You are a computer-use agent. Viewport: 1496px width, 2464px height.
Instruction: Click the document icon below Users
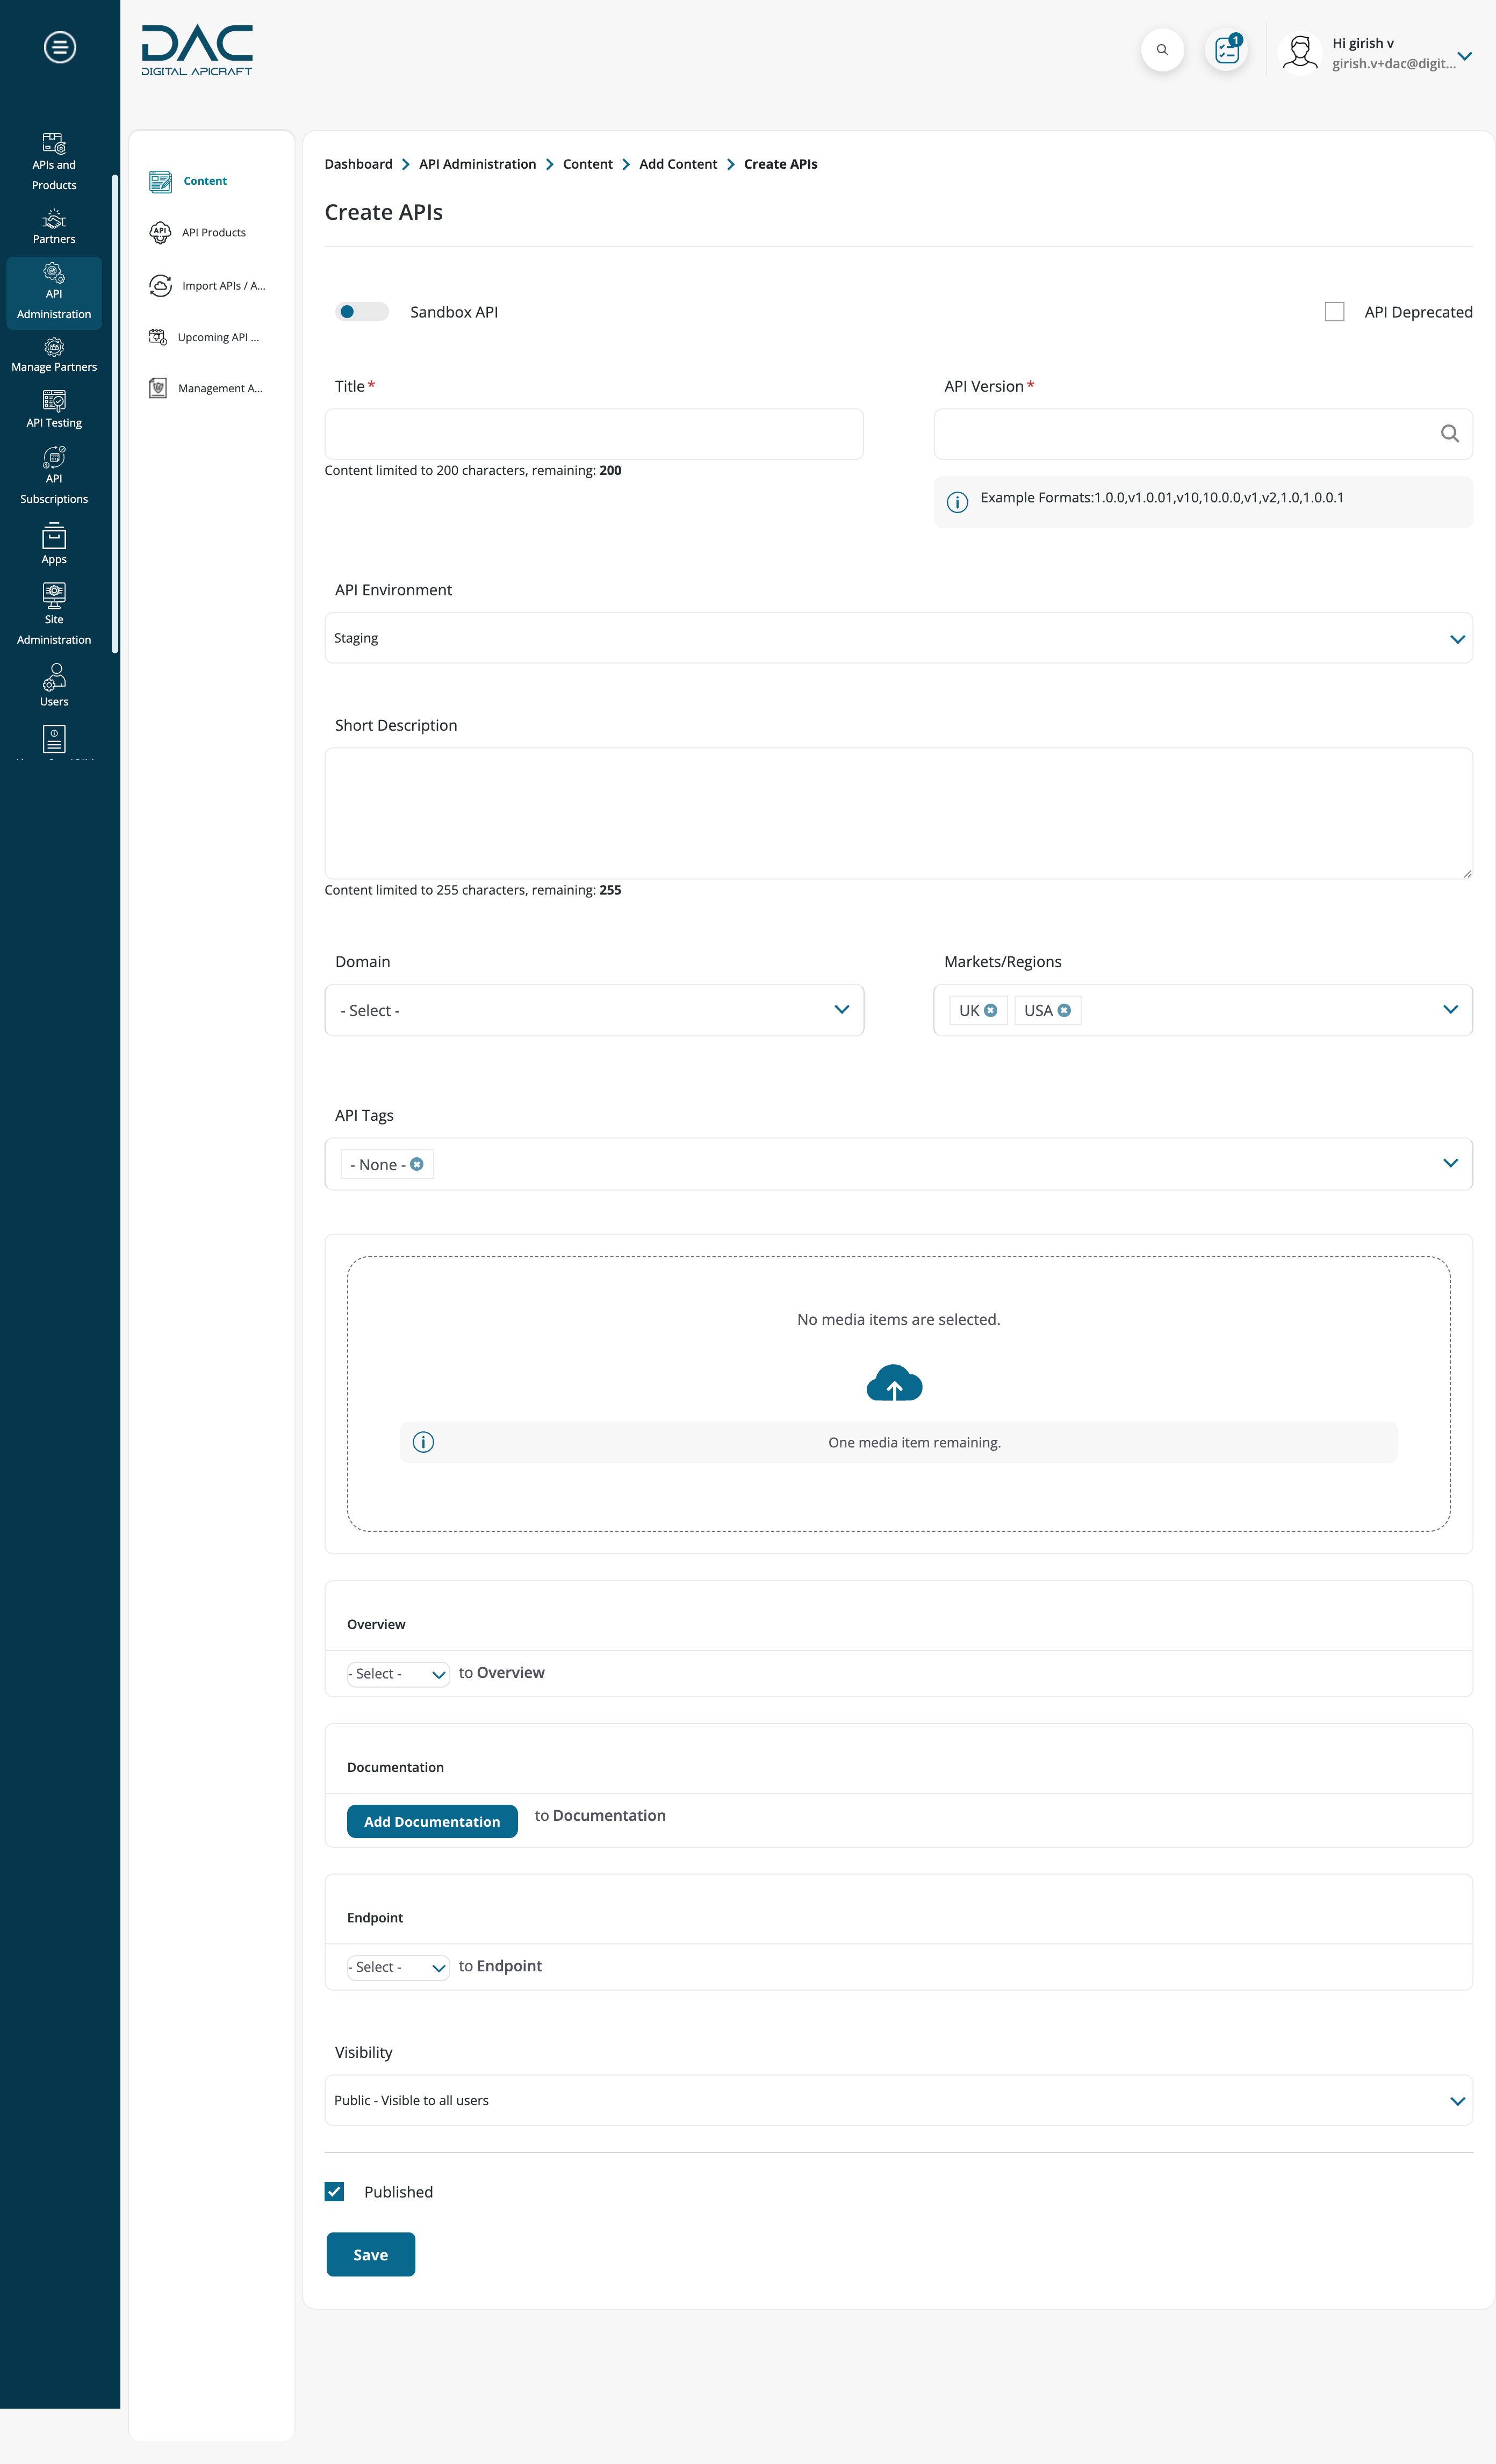(x=54, y=739)
